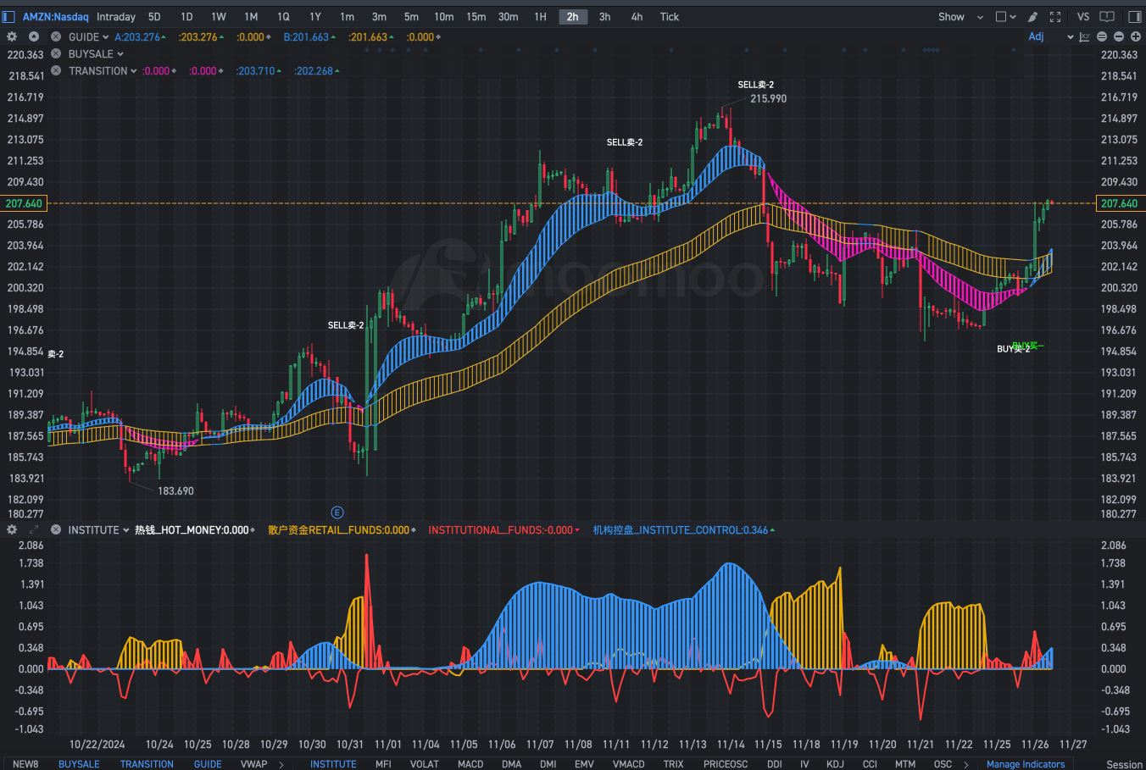Screen dimensions: 1146x770
Task: Select the 1Y timeframe
Action: [315, 16]
